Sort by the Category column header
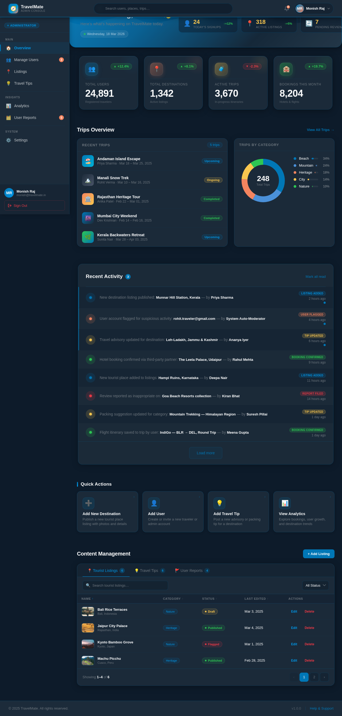 coord(173,599)
